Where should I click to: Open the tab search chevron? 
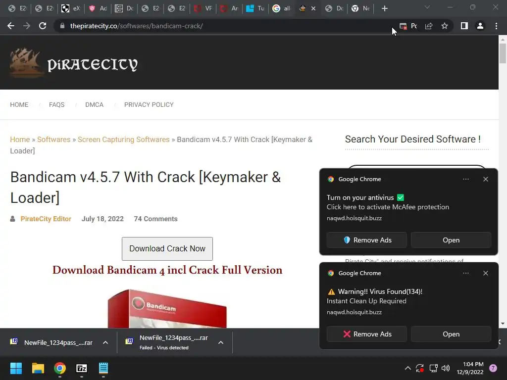click(x=427, y=7)
